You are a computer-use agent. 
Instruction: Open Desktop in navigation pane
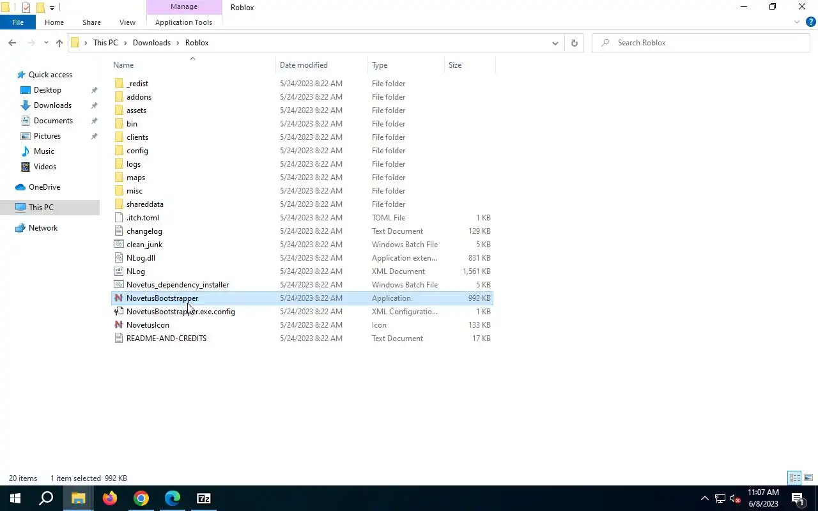47,90
